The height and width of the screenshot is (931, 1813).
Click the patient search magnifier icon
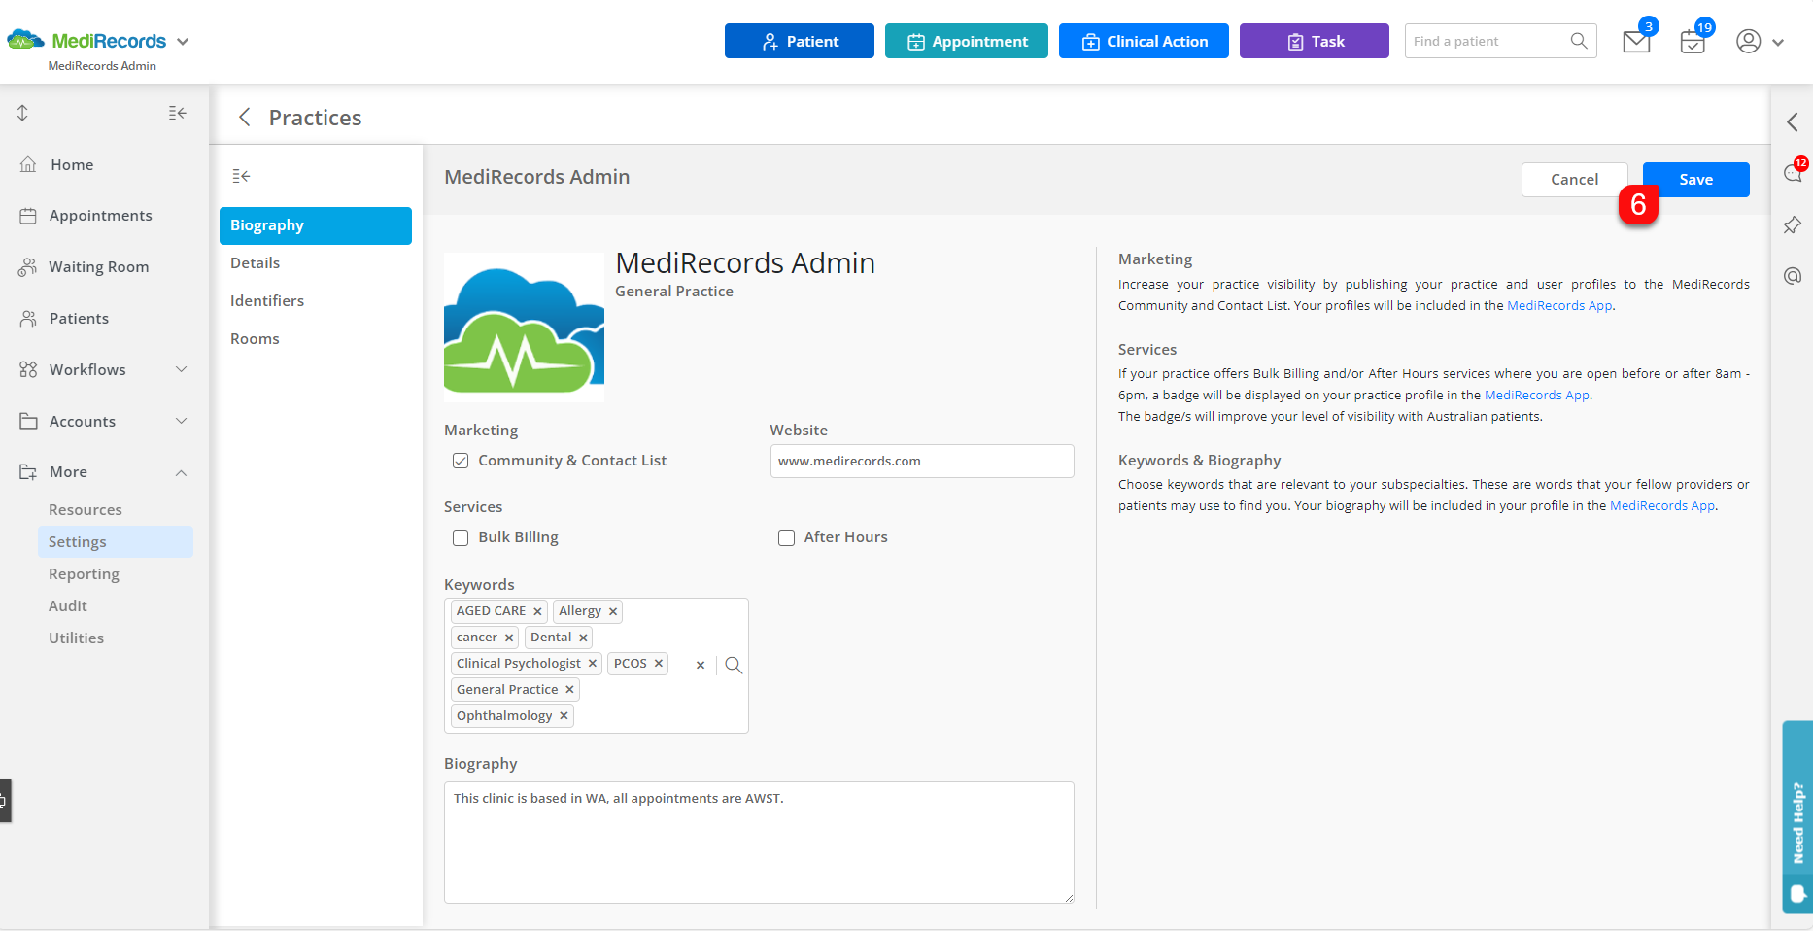tap(1579, 41)
